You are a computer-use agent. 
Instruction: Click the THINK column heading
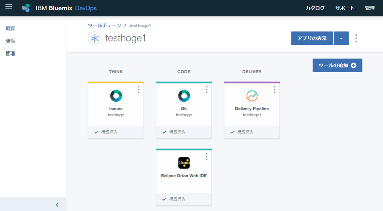coord(116,71)
